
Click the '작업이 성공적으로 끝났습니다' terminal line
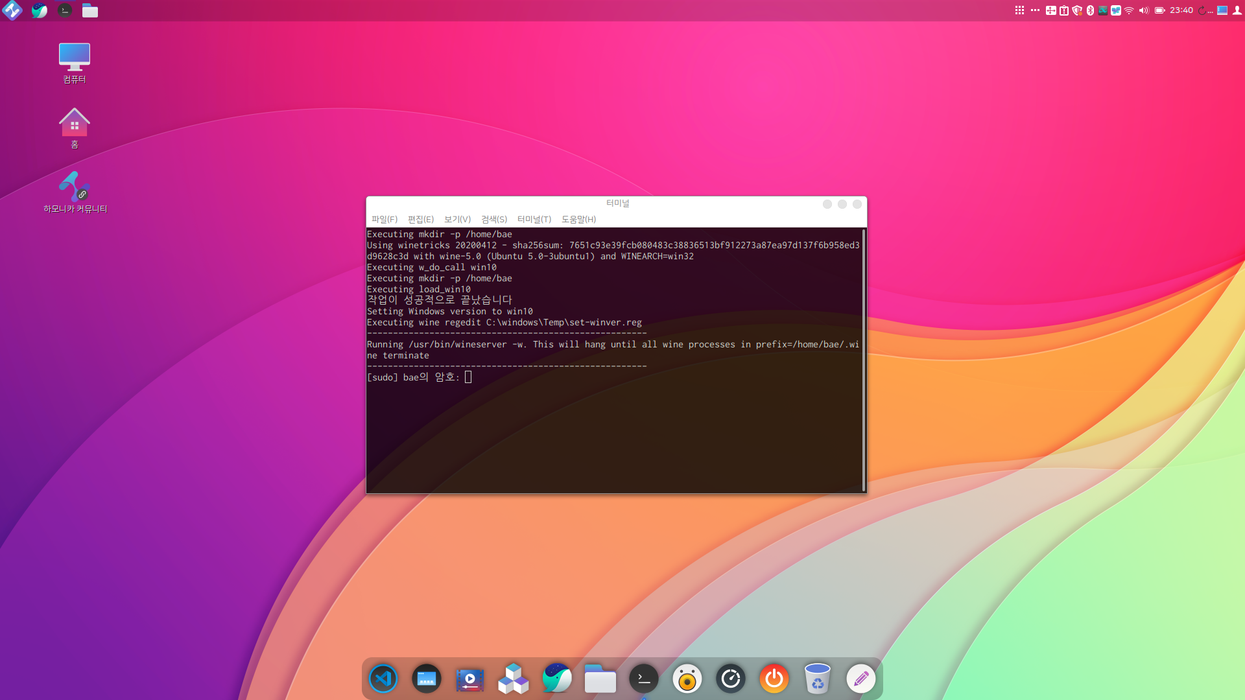pyautogui.click(x=440, y=300)
